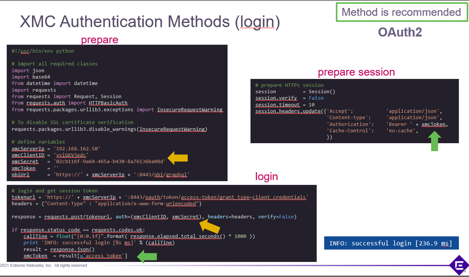
Task: Select the 'prepare session' heading
Action: point(356,72)
